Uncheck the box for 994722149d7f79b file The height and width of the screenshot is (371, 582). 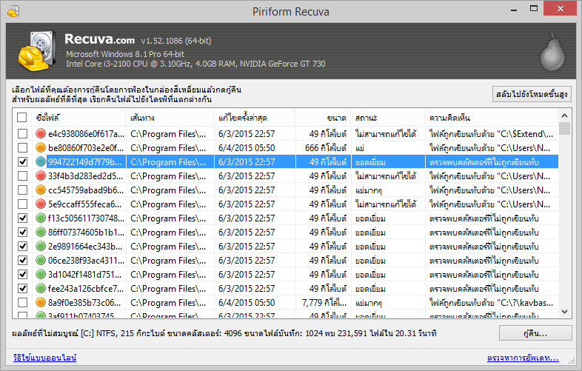click(23, 162)
